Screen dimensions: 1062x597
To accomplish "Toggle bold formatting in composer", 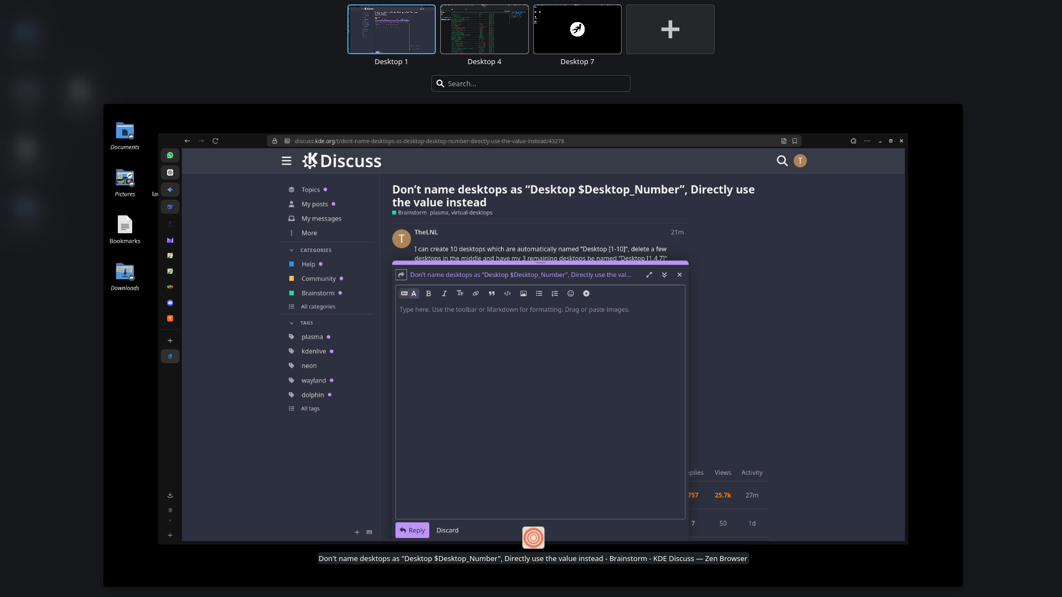I will 429,294.
